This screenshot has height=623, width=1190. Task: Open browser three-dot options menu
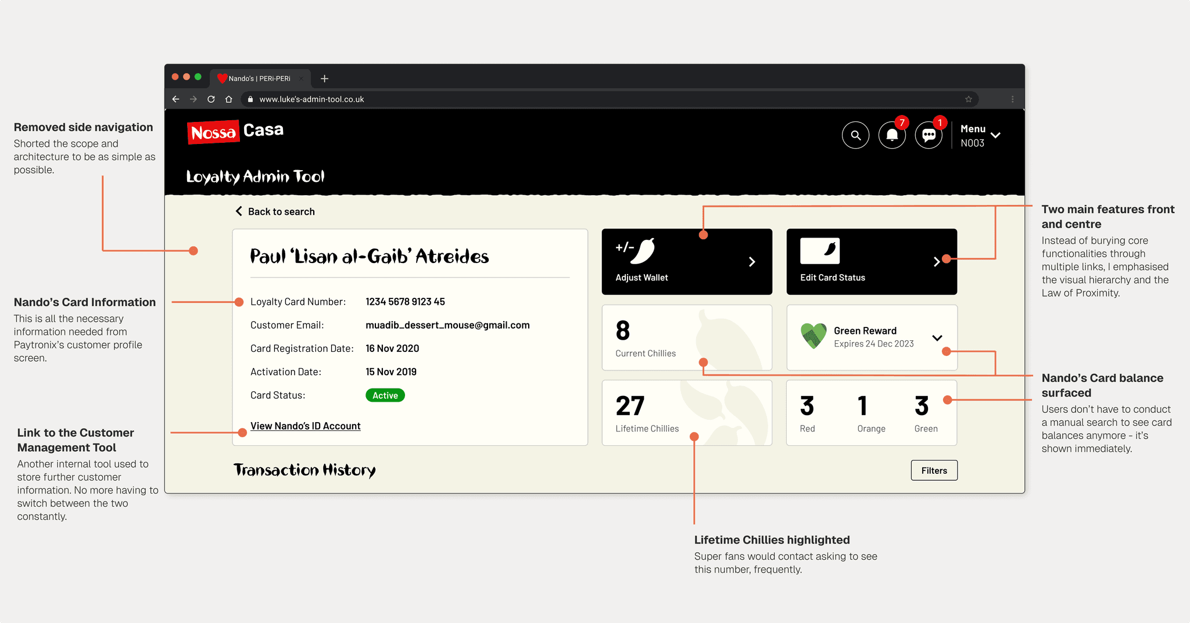coord(1012,99)
